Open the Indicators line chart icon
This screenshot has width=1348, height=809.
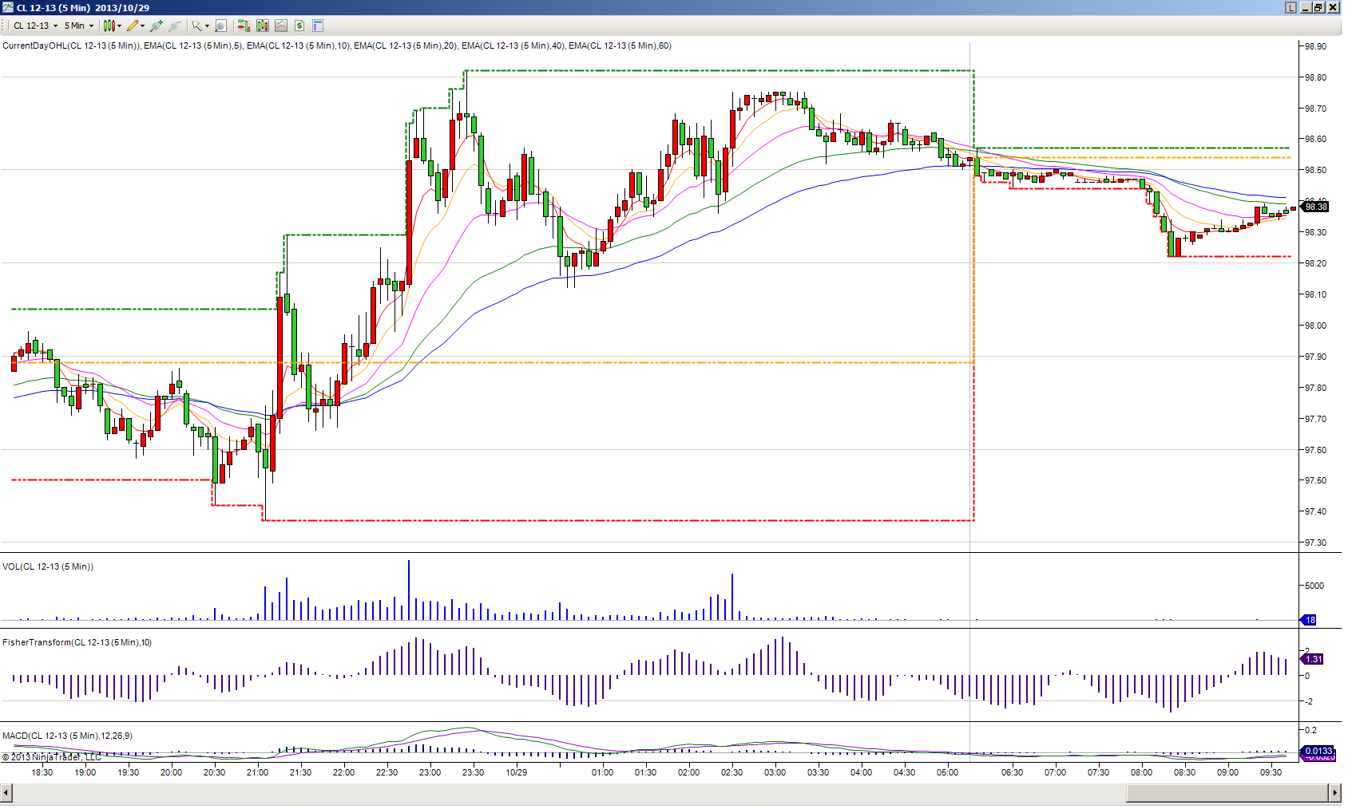tap(281, 26)
